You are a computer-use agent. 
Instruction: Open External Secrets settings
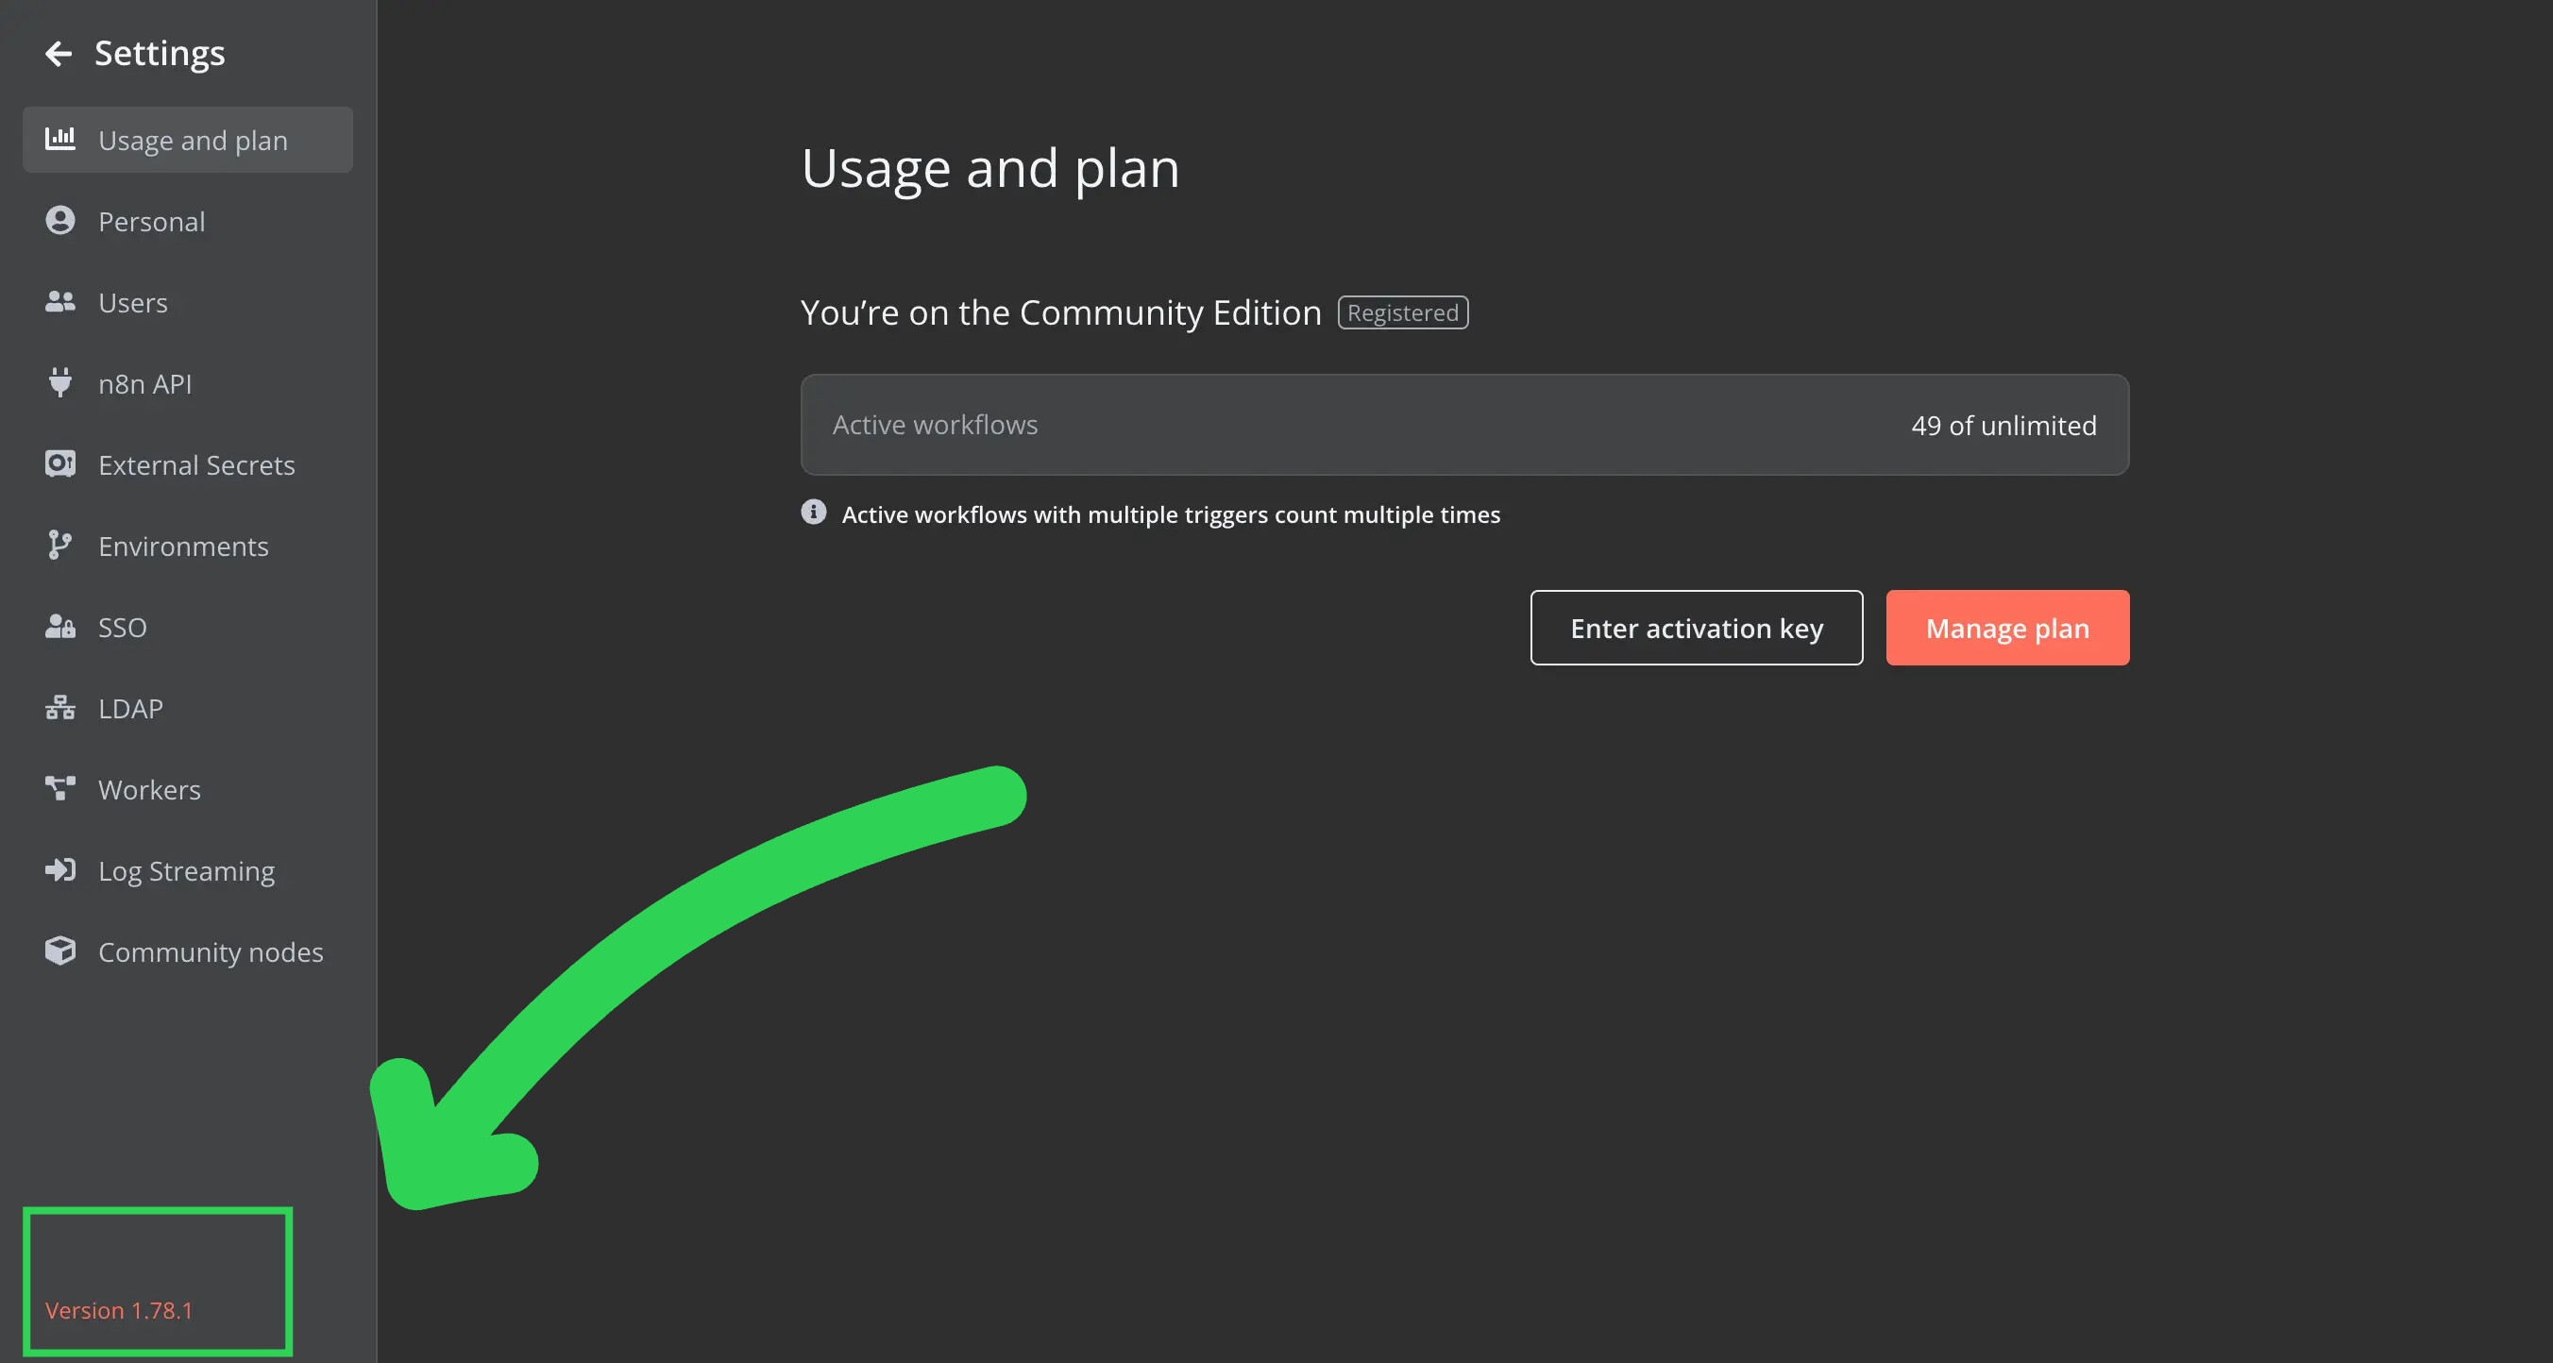(187, 464)
